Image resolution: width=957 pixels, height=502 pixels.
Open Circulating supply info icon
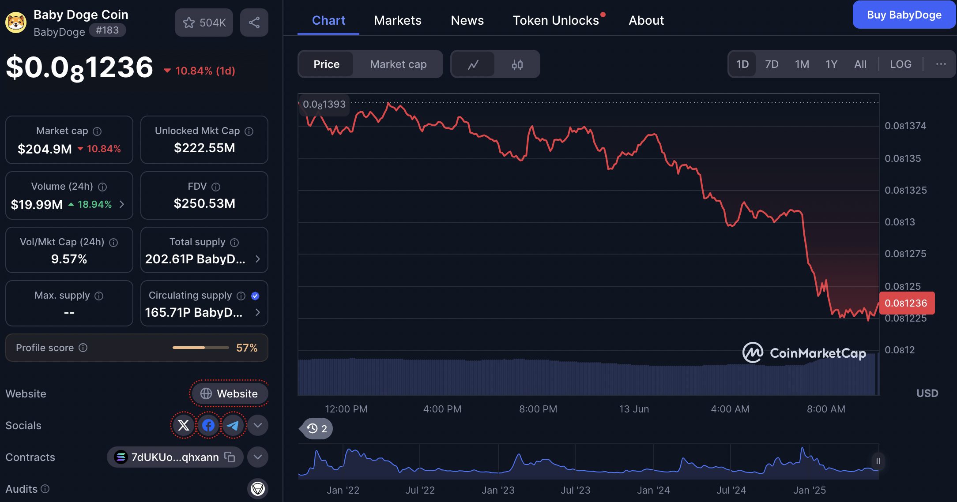coord(241,296)
